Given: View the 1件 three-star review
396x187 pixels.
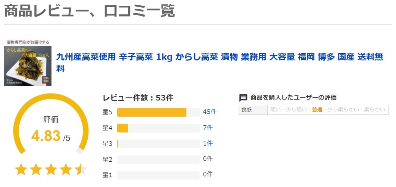Looking at the screenshot, I should point(208,144).
